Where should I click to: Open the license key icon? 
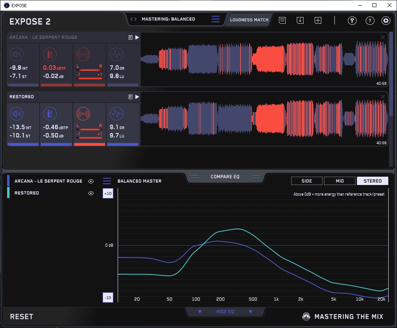coord(352,20)
